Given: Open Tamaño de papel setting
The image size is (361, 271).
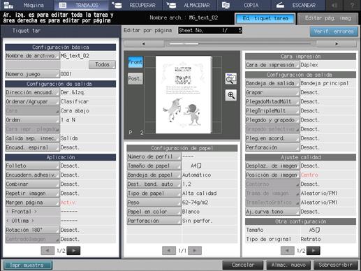Looking at the screenshot, I should click(154, 166).
